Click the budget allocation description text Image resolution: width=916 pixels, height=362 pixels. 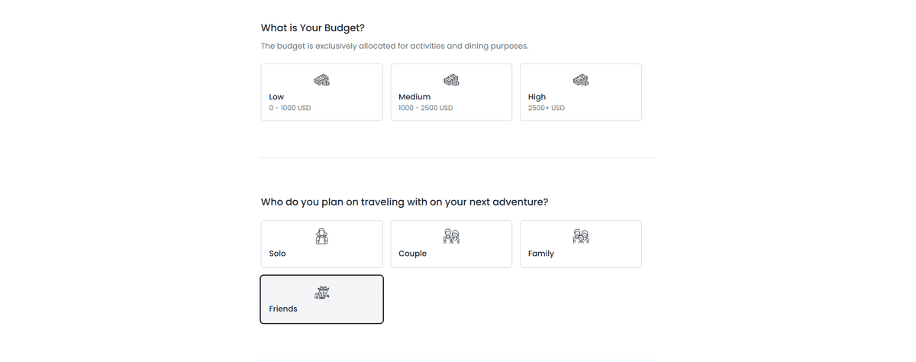395,47
